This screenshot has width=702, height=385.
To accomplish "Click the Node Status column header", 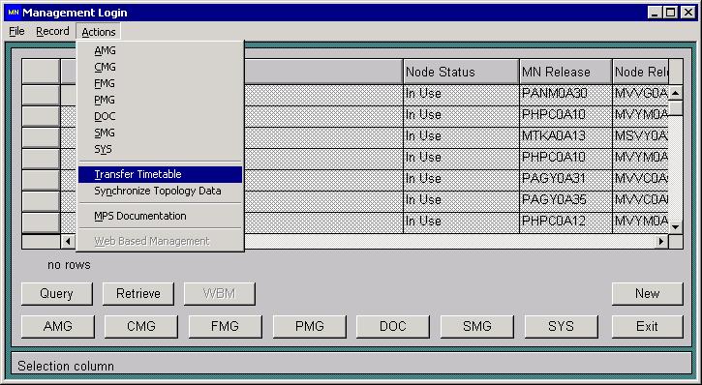I will pos(461,72).
